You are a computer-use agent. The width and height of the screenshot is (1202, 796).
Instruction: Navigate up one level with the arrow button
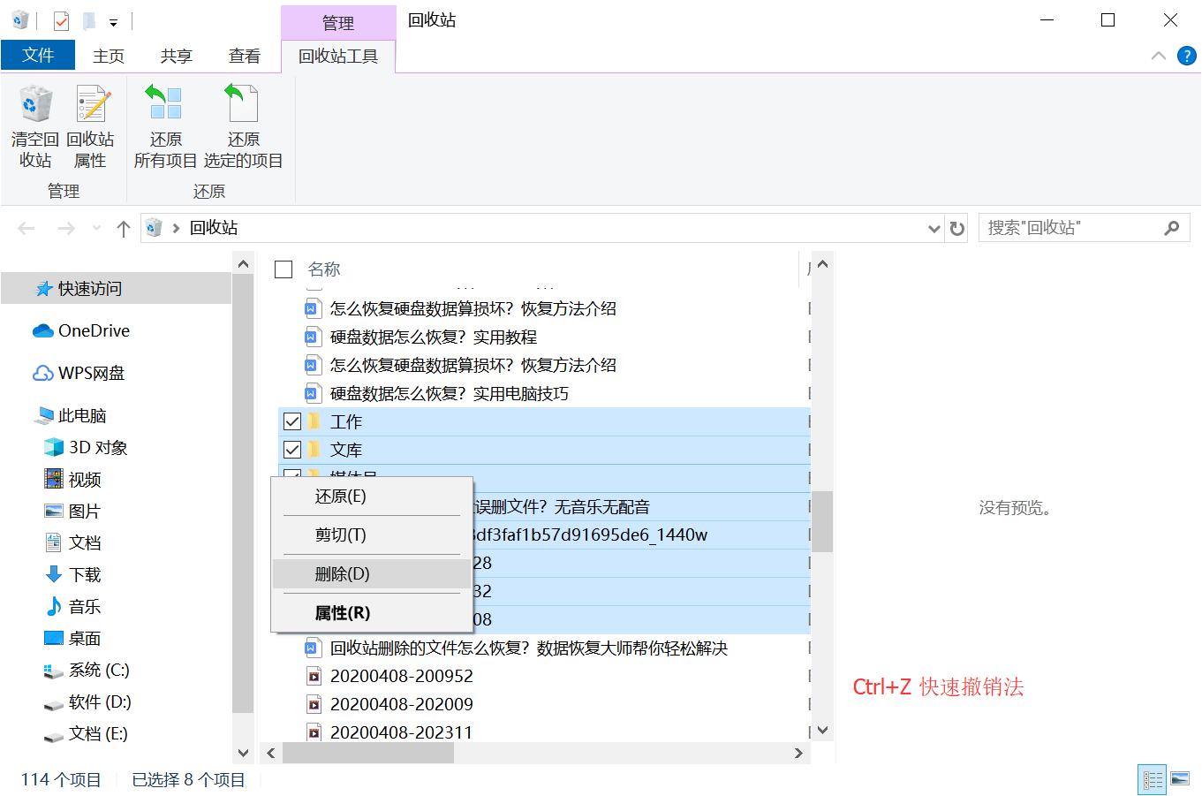pyautogui.click(x=123, y=228)
